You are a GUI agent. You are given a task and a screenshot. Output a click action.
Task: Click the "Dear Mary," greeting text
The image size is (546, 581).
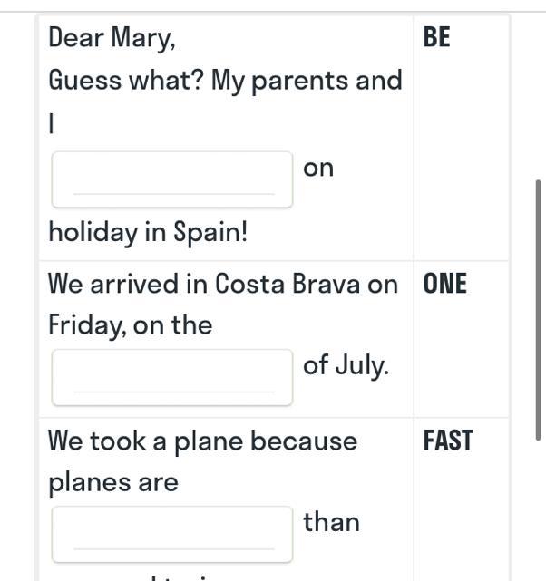112,38
